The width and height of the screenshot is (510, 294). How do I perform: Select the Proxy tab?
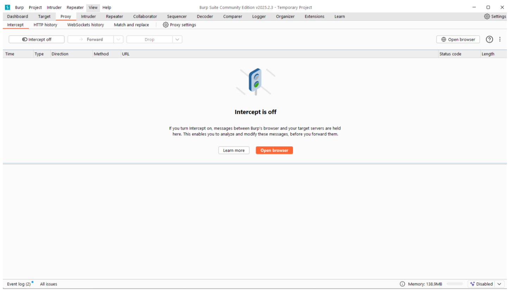(66, 16)
